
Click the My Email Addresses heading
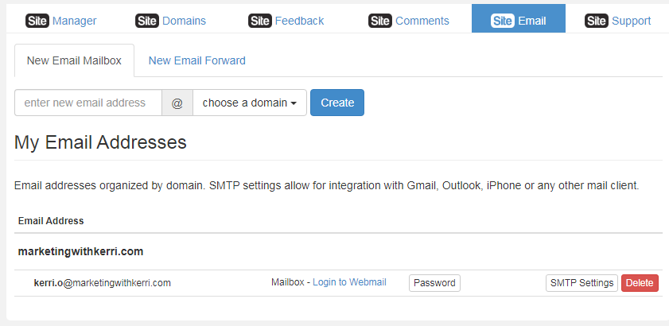tap(100, 142)
